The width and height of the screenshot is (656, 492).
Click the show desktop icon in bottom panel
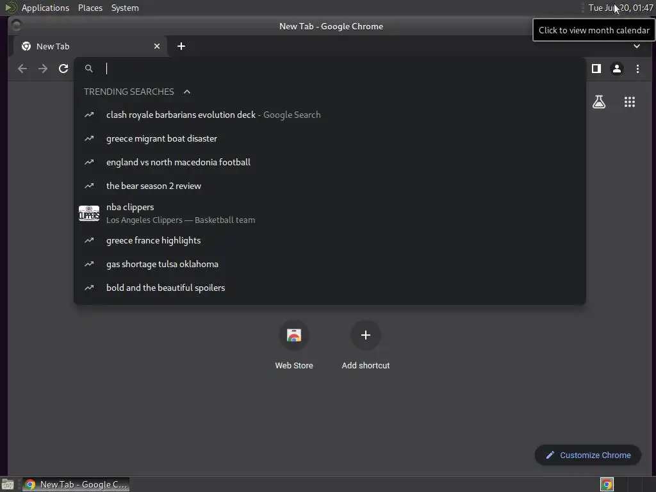click(x=8, y=484)
